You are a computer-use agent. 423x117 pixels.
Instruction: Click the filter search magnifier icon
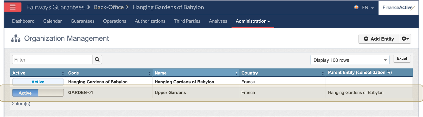[97, 60]
